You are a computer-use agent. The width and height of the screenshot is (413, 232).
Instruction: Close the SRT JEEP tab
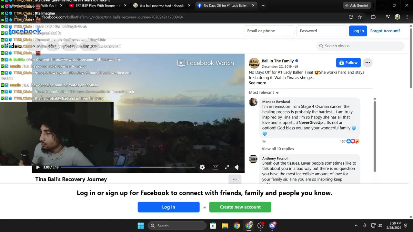click(x=125, y=5)
